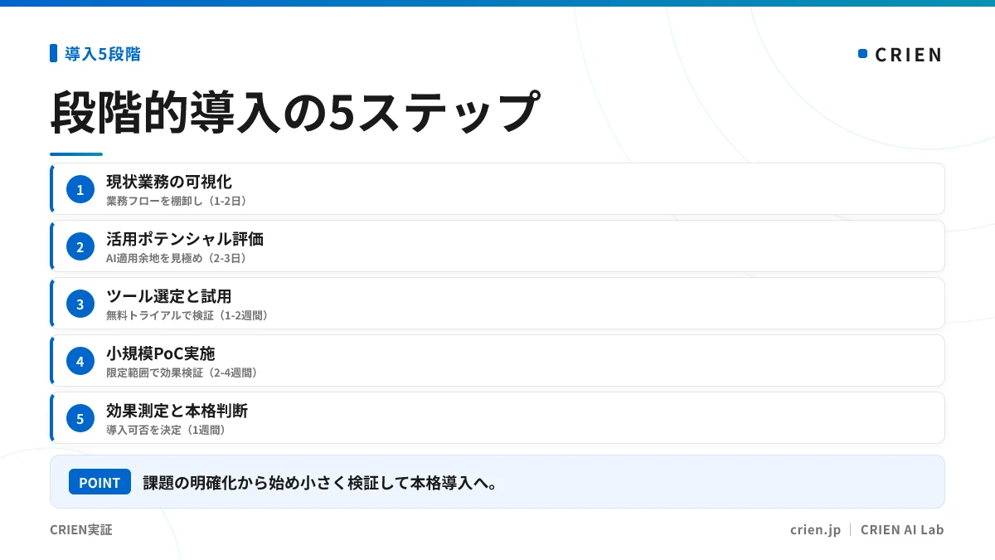The height and width of the screenshot is (560, 995).
Task: Click the POINT summary sentence 課題の明確化から始め…
Action: tap(320, 482)
